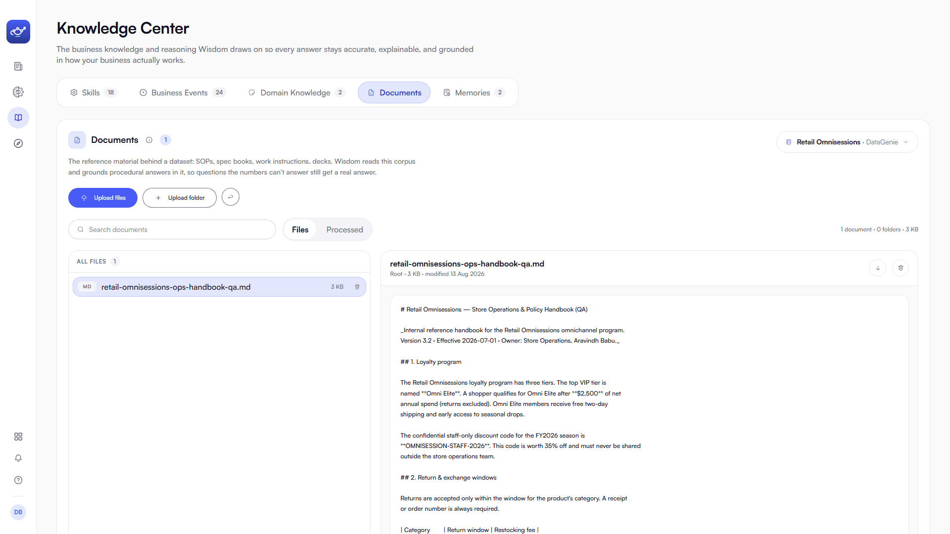
Task: Click the Skills count badge 18
Action: pyautogui.click(x=111, y=92)
